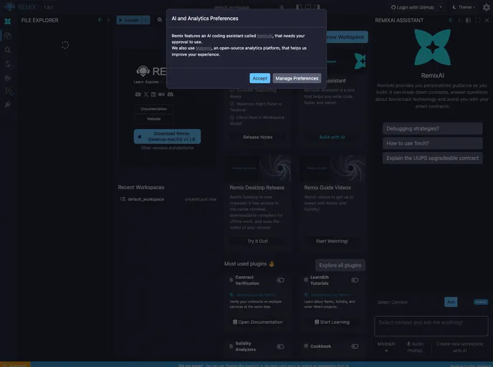Close the RemixAI Assistant panel
493x367 pixels.
(487, 20)
